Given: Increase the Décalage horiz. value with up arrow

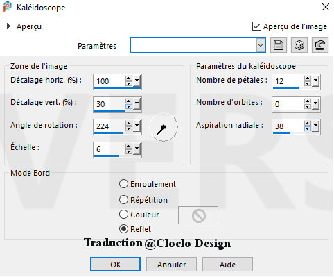Looking at the screenshot, I should pyautogui.click(x=129, y=78).
